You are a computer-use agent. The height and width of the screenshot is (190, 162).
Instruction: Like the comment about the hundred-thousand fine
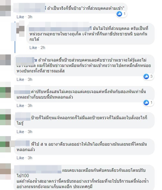point(20,106)
